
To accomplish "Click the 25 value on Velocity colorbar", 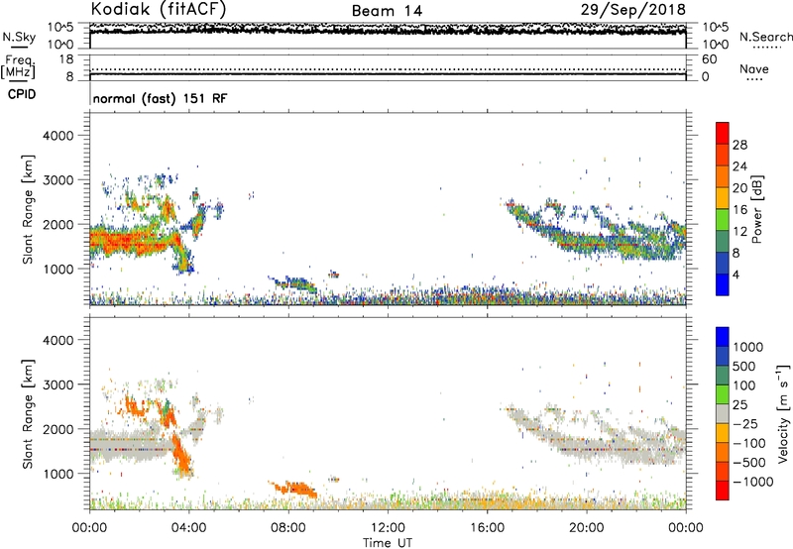I will click(740, 405).
